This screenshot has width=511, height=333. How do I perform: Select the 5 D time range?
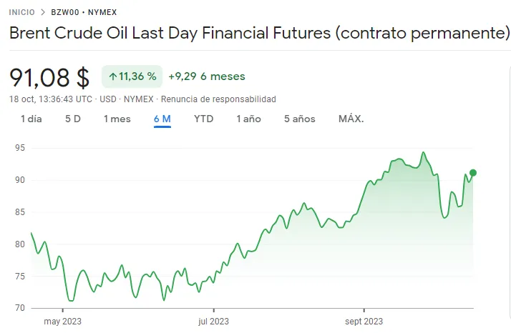click(73, 119)
